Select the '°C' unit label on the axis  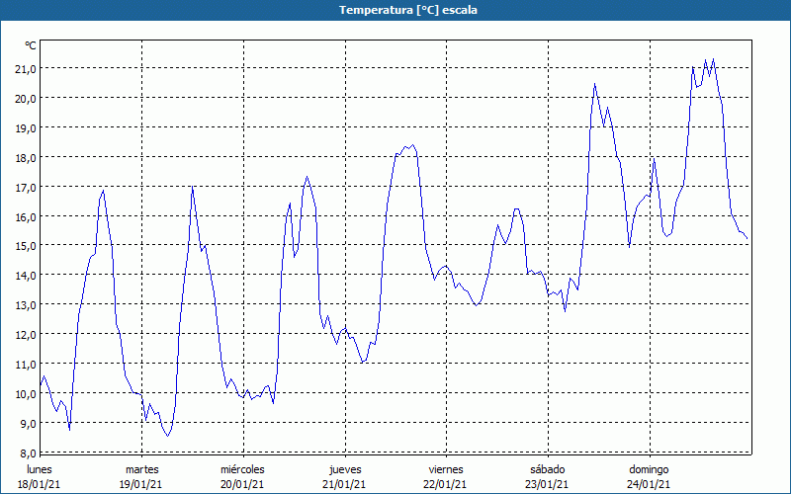click(x=31, y=45)
